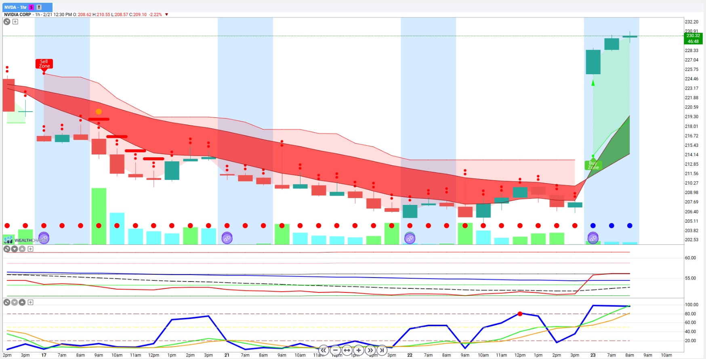
Task: Click the 20.00 label on the stochastic axis
Action: tap(690, 340)
